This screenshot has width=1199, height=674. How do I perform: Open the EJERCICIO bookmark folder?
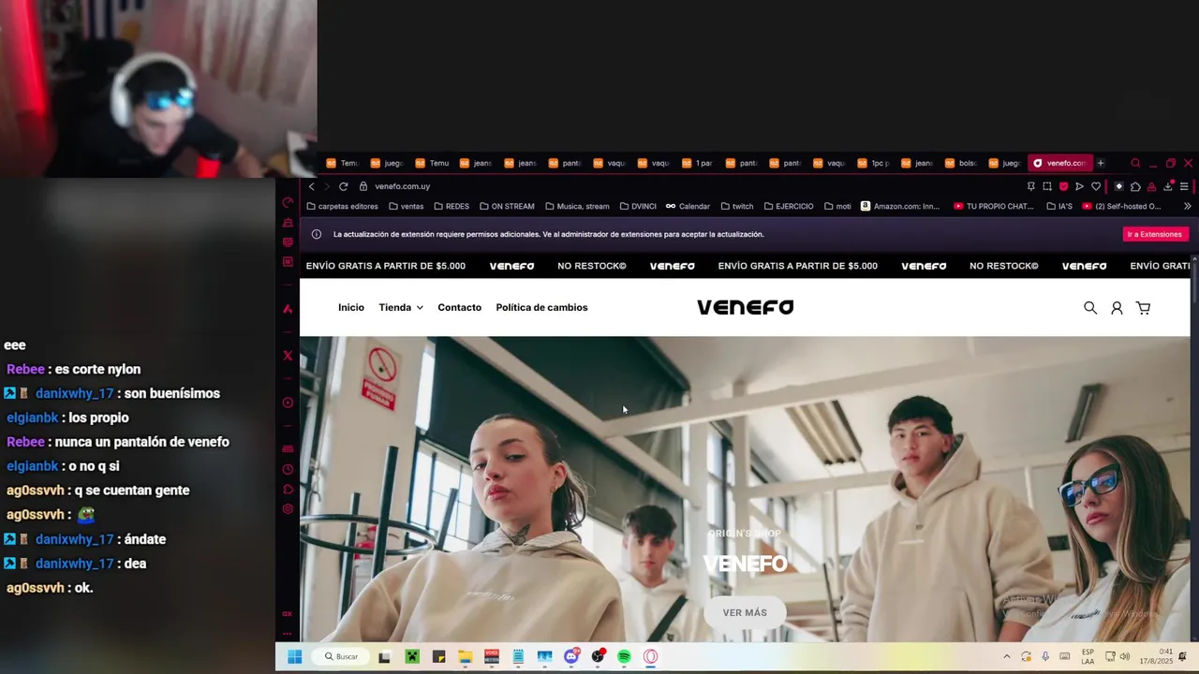pyautogui.click(x=789, y=206)
